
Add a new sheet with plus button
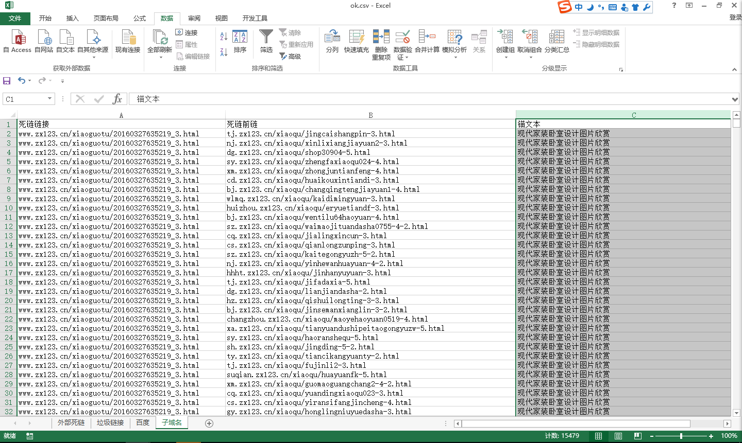point(209,423)
